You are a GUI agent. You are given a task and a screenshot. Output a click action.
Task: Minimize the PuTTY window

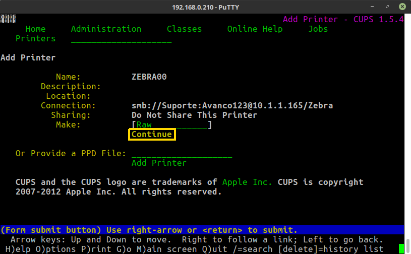tap(376, 7)
